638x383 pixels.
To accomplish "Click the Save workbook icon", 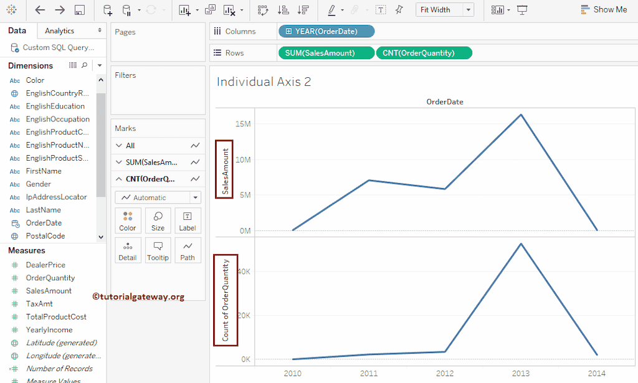I will click(x=80, y=11).
